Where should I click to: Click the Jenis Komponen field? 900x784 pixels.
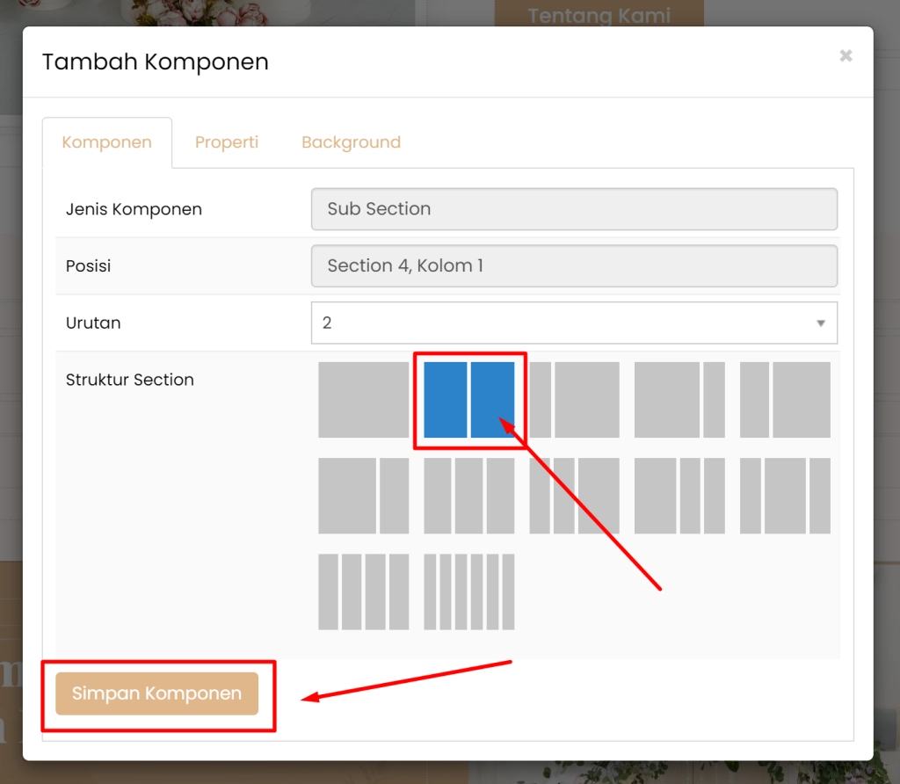pyautogui.click(x=574, y=209)
